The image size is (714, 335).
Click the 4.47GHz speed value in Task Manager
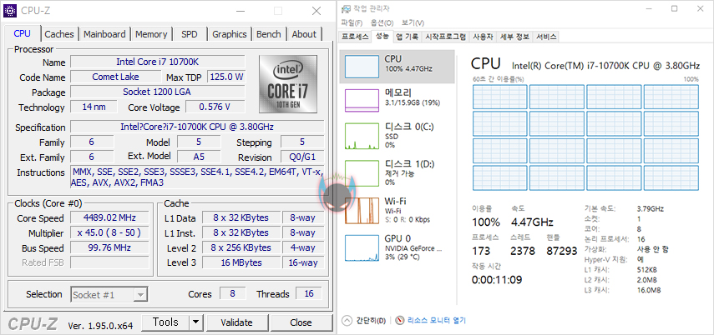click(x=532, y=222)
